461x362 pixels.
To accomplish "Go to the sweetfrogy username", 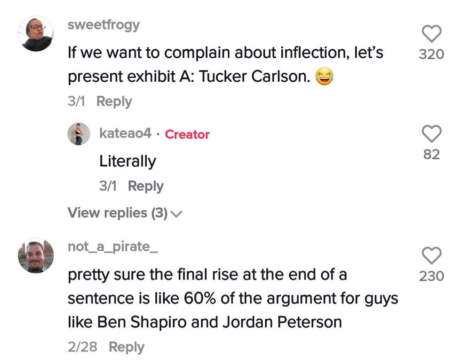I will coord(103,25).
